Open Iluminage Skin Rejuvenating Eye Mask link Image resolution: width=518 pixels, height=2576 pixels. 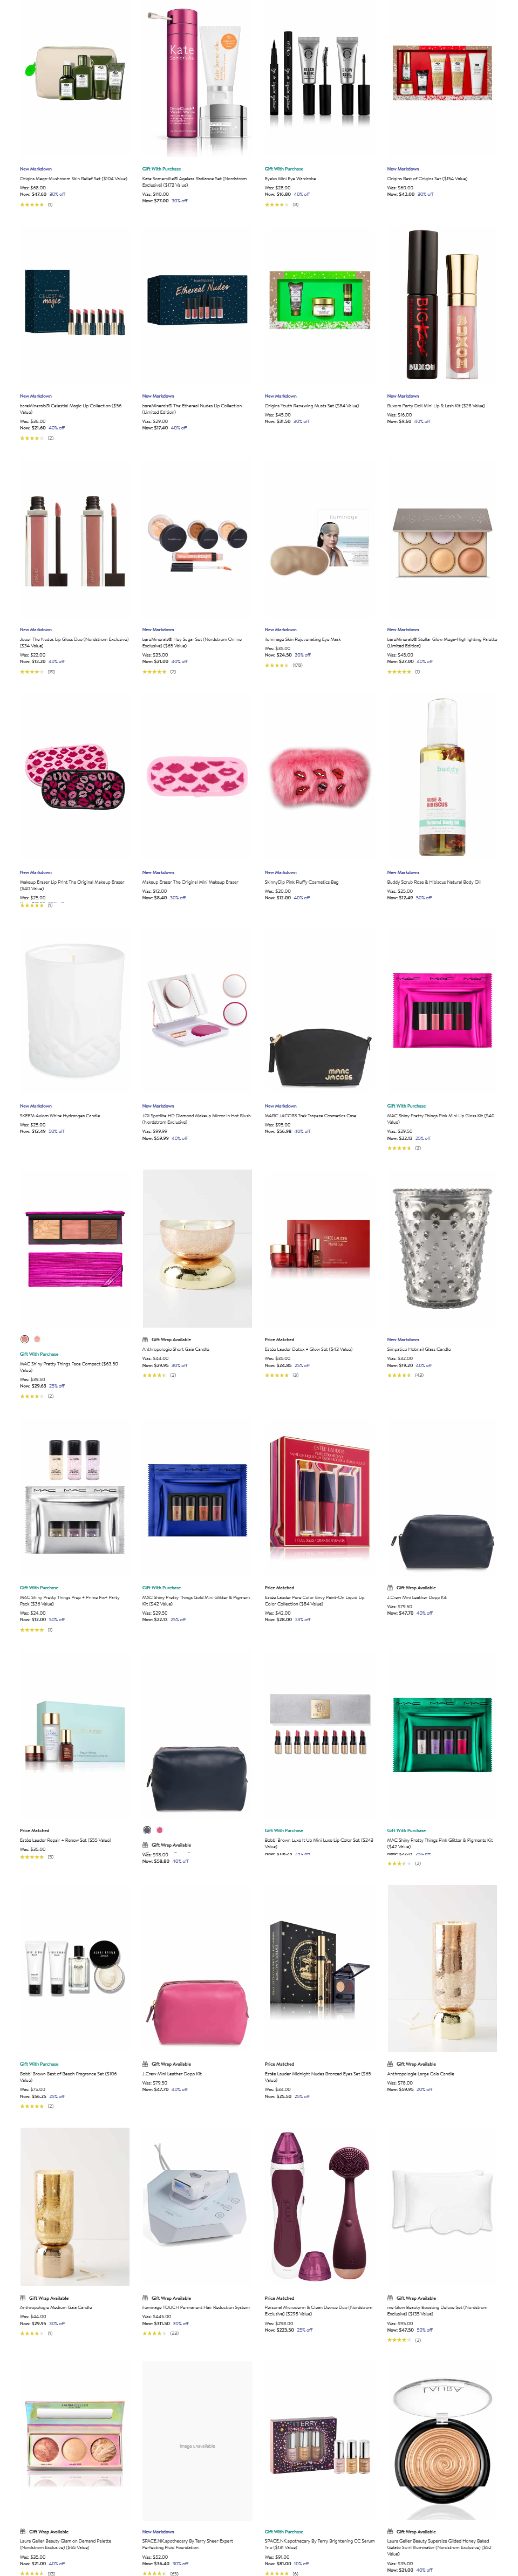(x=303, y=639)
